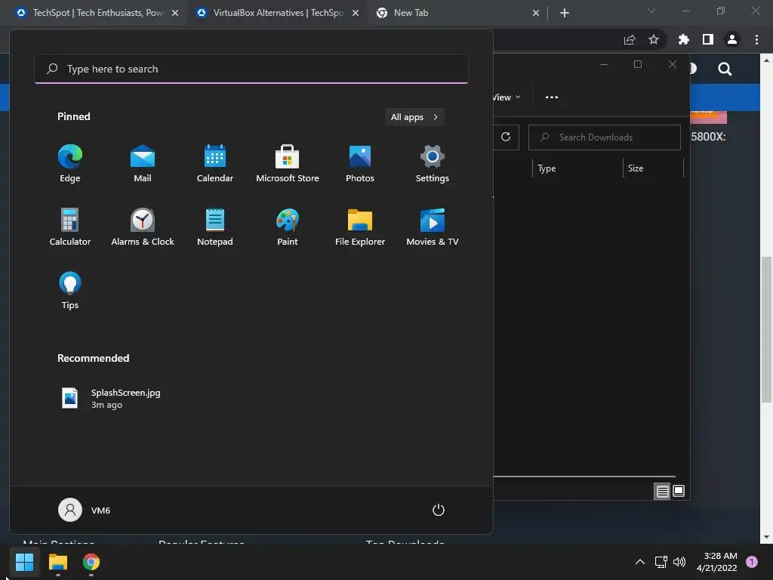This screenshot has width=773, height=580.
Task: Sort by the Type column header
Action: click(577, 168)
